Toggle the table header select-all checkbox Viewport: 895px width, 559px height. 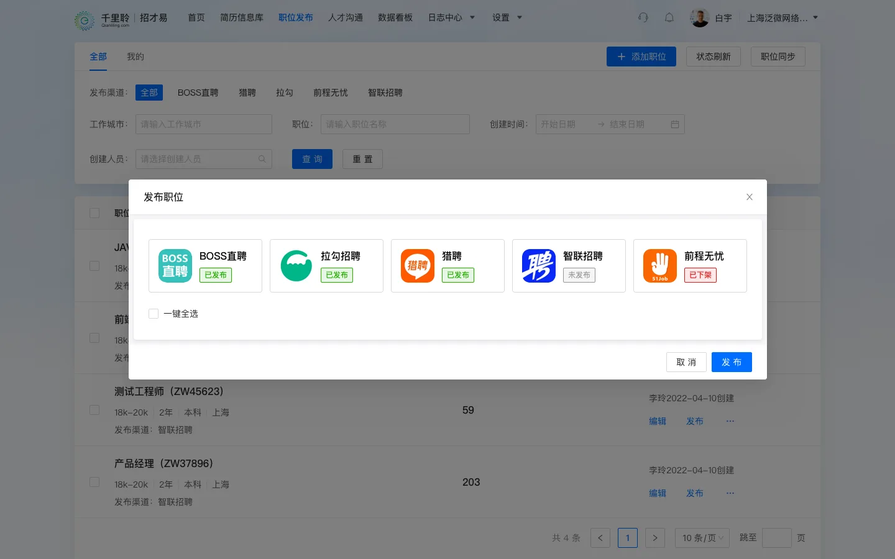tap(94, 213)
